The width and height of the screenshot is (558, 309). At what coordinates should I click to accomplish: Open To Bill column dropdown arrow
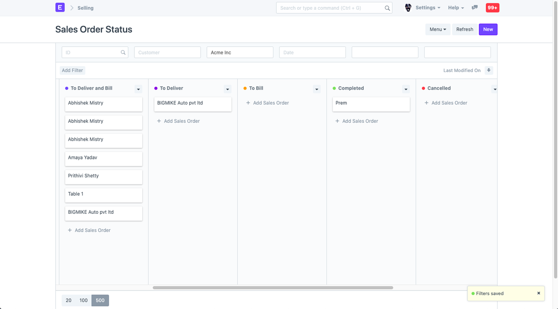point(317,89)
